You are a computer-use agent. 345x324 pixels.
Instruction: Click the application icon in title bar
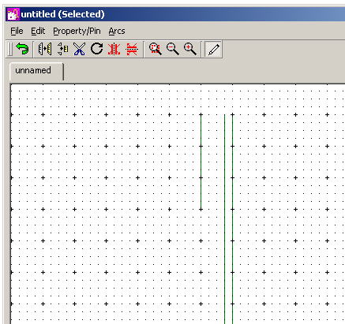[x=13, y=14]
